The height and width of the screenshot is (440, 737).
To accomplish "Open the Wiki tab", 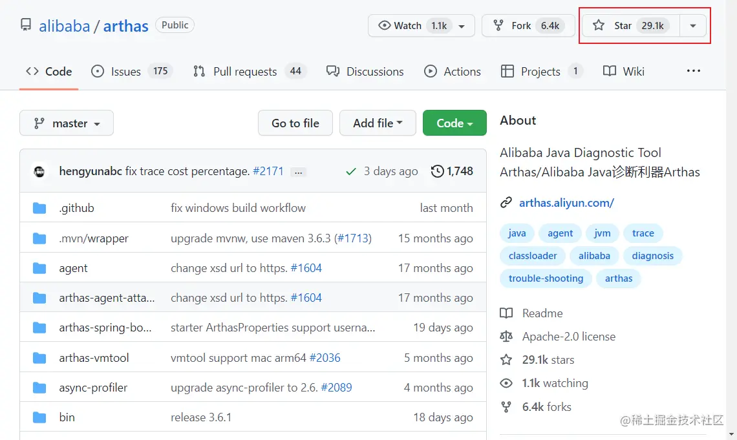I will (624, 71).
